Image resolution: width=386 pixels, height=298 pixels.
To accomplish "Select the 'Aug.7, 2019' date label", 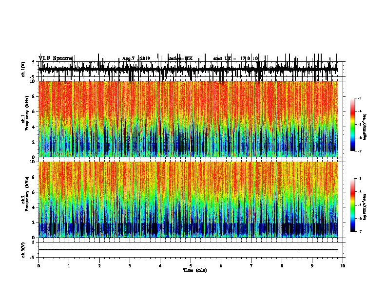I will [x=136, y=58].
